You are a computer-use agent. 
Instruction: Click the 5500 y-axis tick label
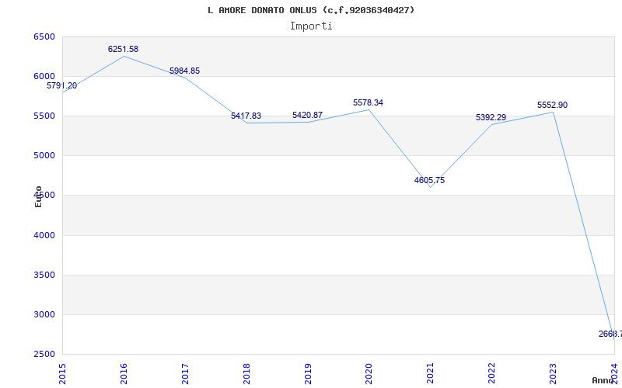click(x=44, y=116)
